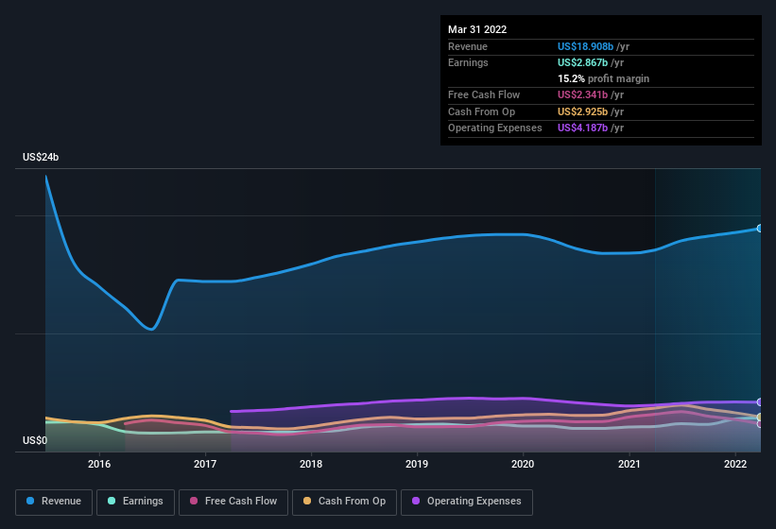Click the Operating Expenses end-point marker
Image resolution: width=776 pixels, height=529 pixels.
(x=760, y=401)
